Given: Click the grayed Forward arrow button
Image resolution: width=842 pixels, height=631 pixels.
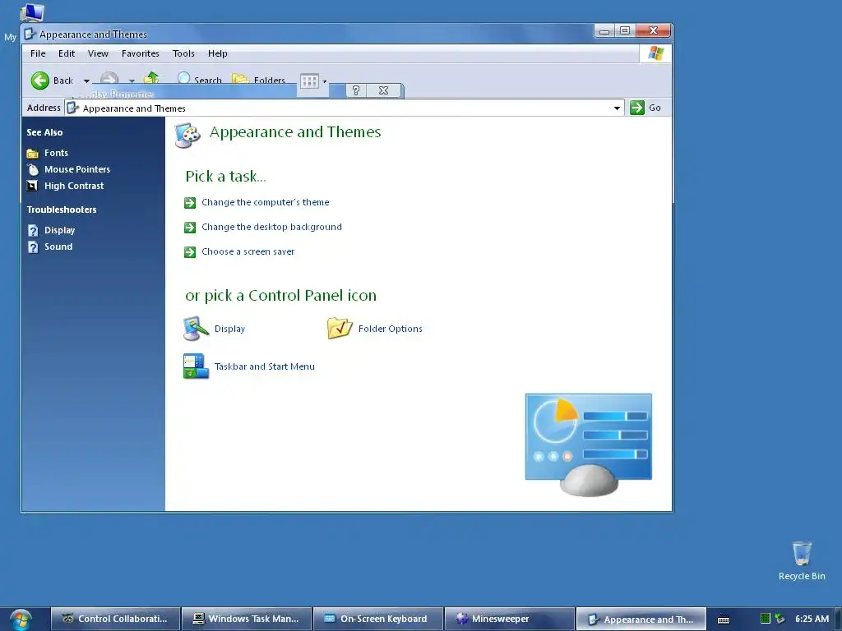Looking at the screenshot, I should [109, 78].
